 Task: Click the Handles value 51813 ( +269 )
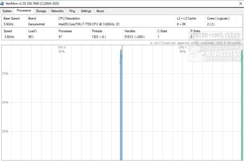click(x=135, y=37)
